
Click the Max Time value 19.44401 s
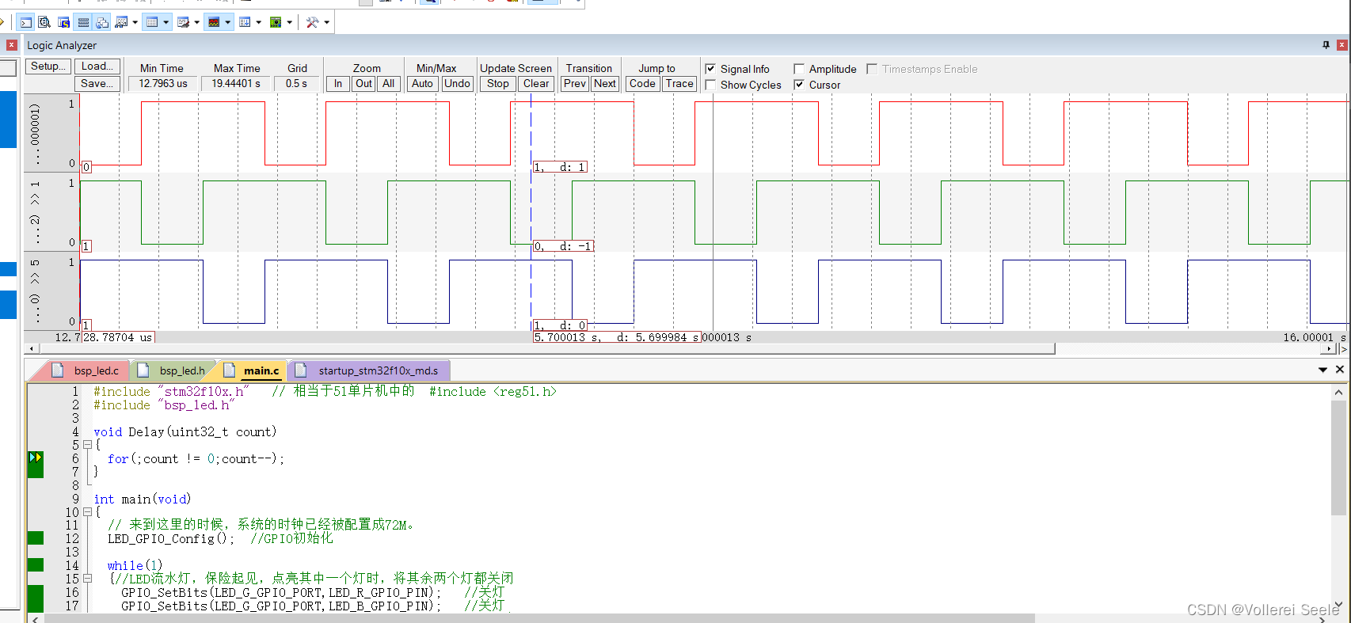236,83
